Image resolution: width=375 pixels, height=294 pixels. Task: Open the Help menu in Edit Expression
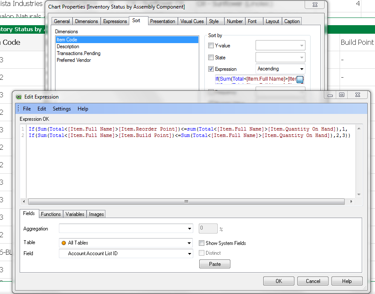coord(83,109)
